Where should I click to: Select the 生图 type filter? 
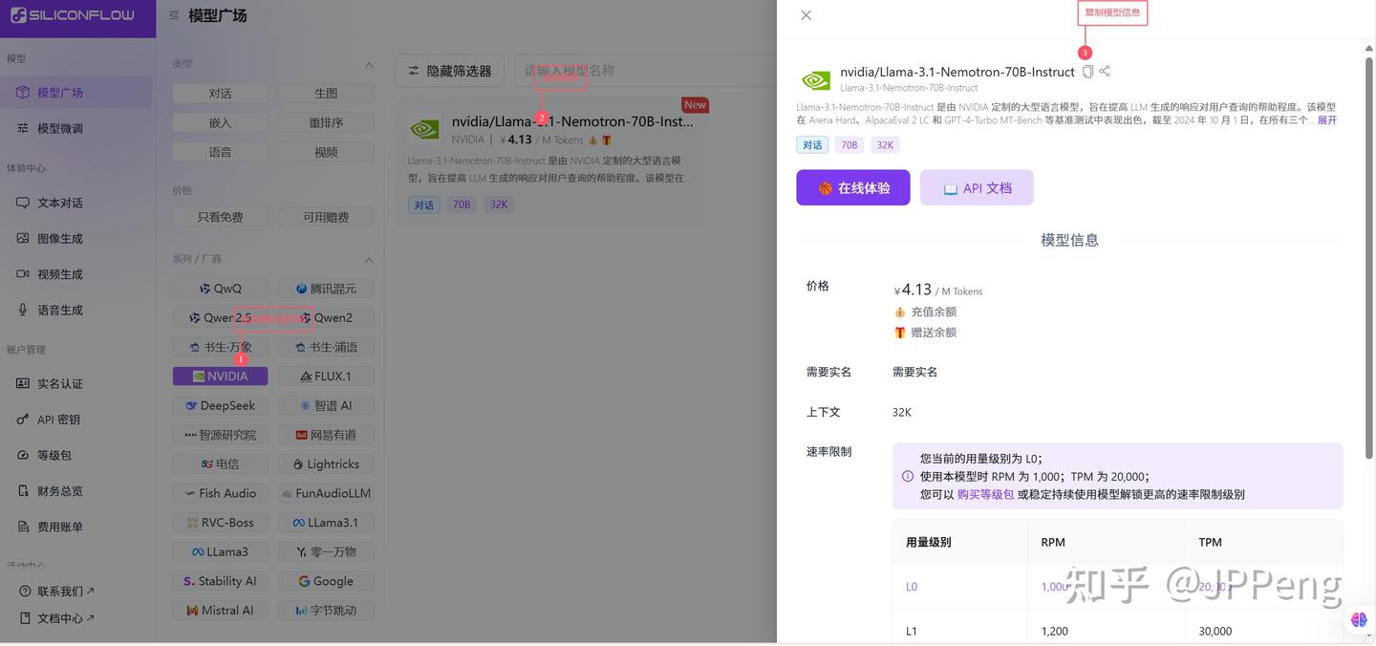pyautogui.click(x=326, y=94)
